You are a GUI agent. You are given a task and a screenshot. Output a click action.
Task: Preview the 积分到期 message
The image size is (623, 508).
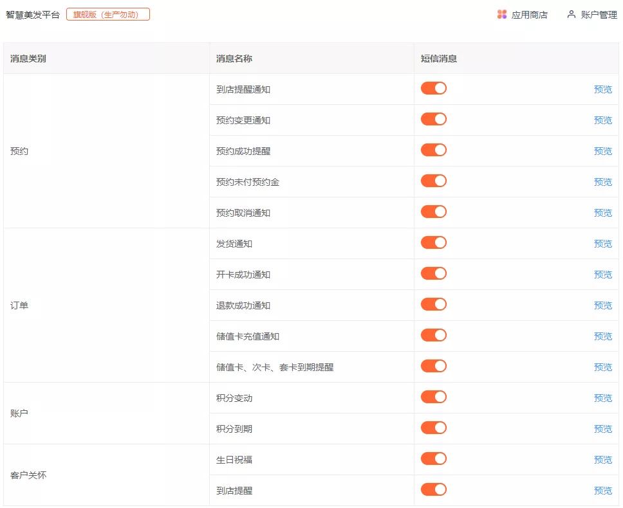(602, 428)
